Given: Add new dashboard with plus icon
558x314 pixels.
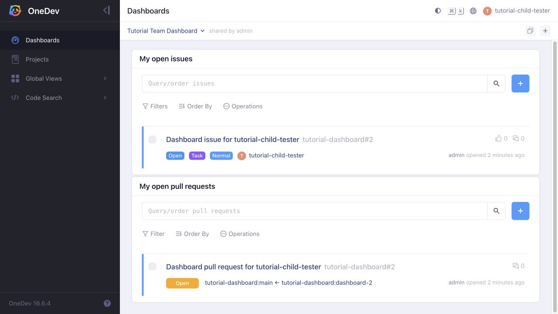Looking at the screenshot, I should (x=545, y=31).
